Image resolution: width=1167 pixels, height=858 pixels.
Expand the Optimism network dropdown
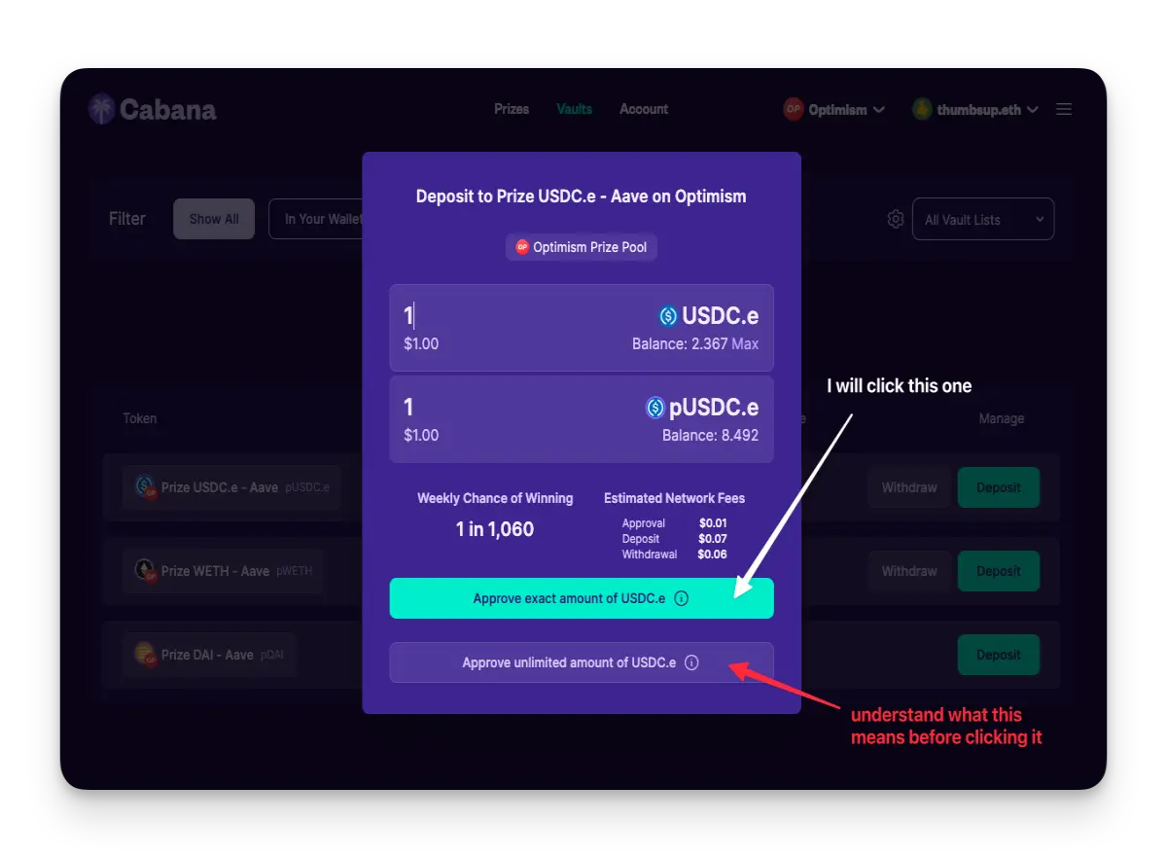834,109
